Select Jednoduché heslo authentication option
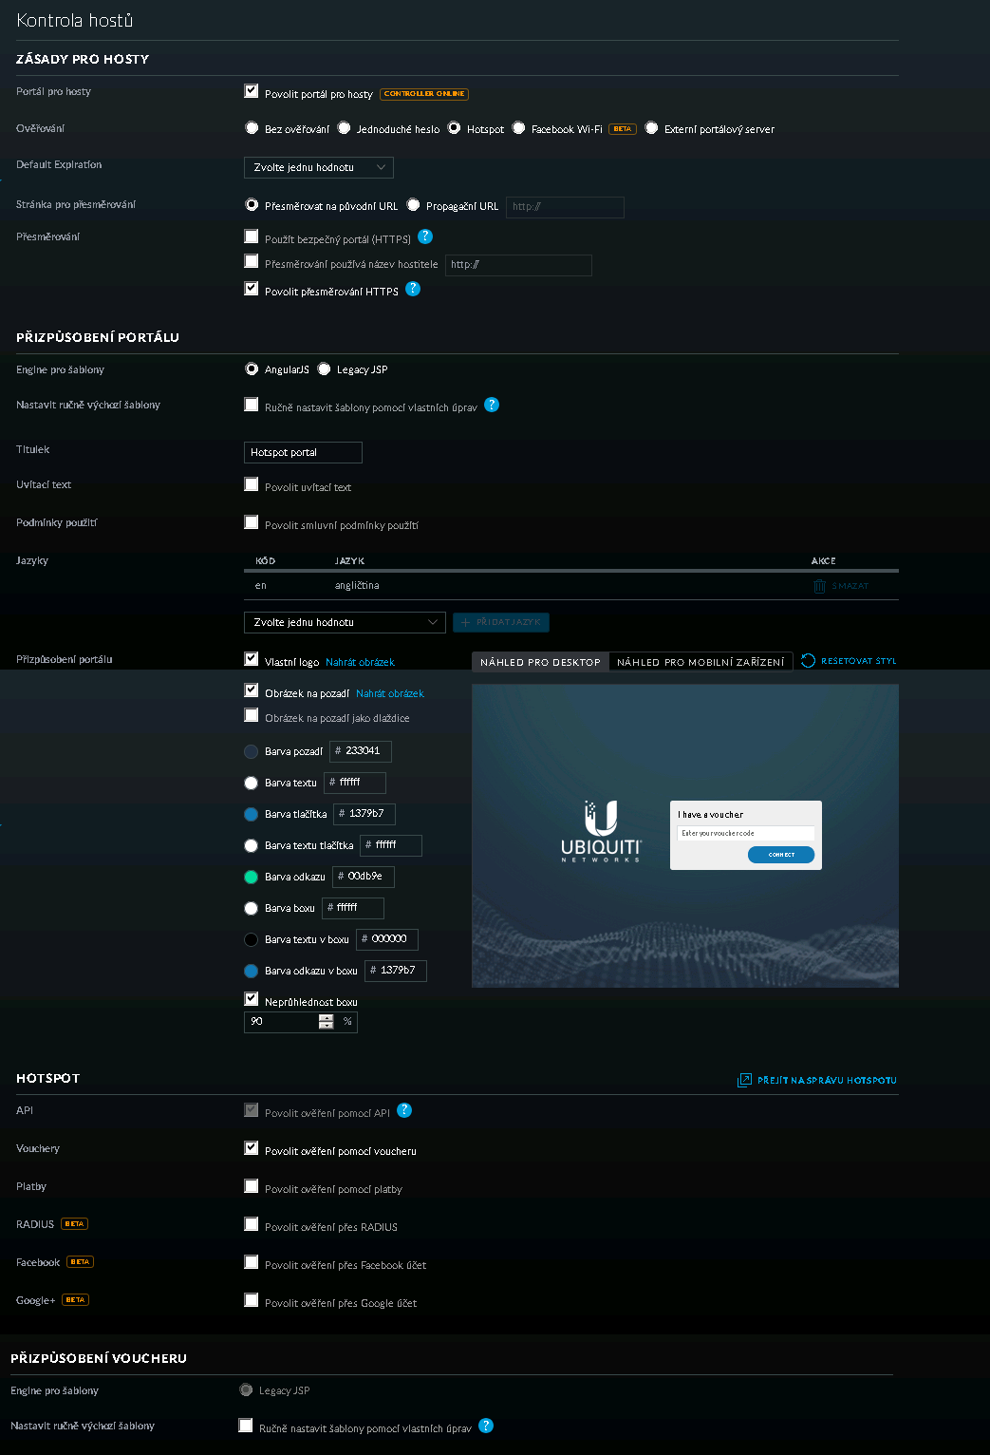The image size is (990, 1455). coord(345,128)
